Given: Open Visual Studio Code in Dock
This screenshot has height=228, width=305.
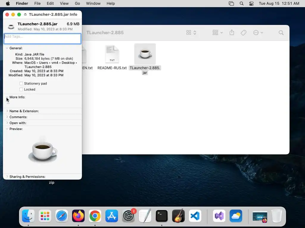Looking at the screenshot, I should [195, 216].
